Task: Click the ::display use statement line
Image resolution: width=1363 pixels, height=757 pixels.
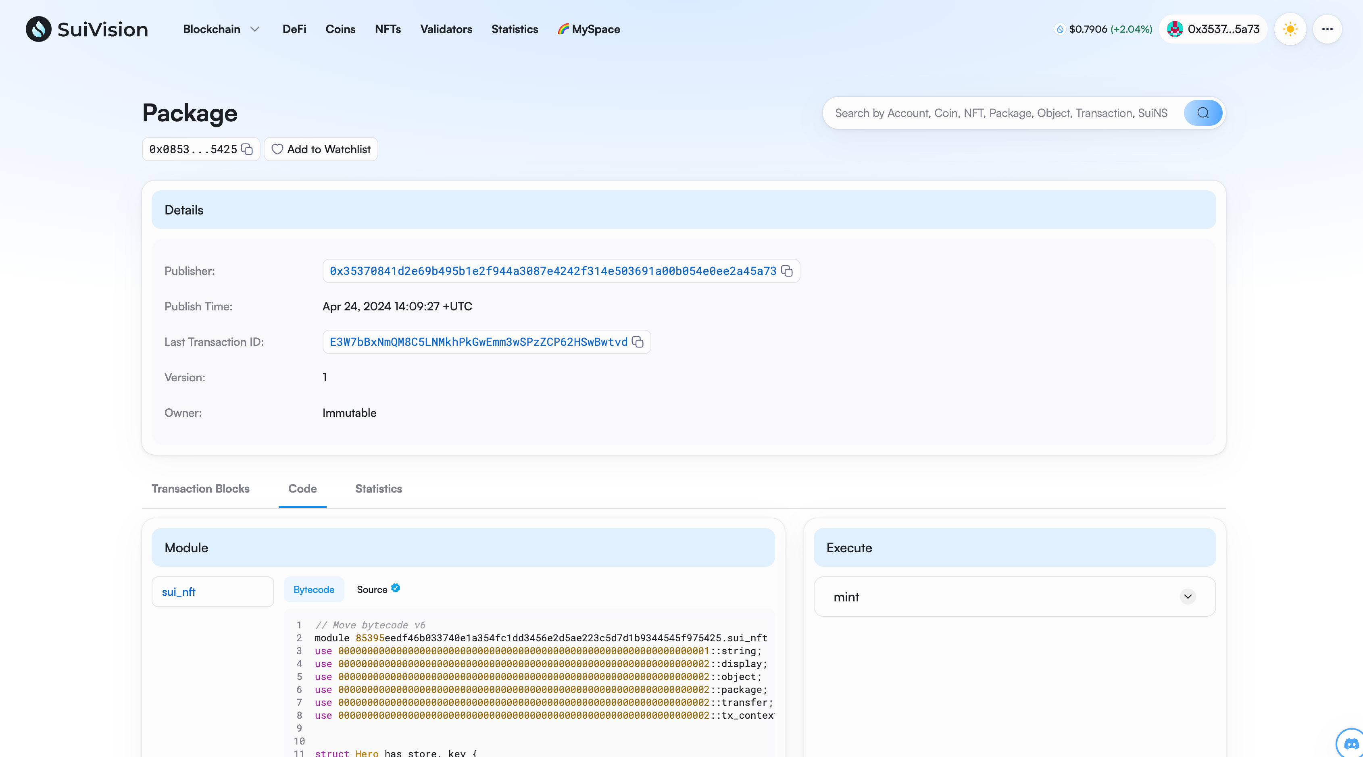Action: click(x=541, y=663)
